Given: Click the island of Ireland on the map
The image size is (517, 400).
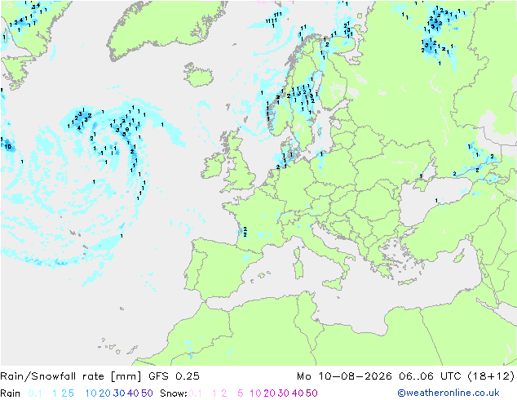Looking at the screenshot, I should [x=211, y=166].
